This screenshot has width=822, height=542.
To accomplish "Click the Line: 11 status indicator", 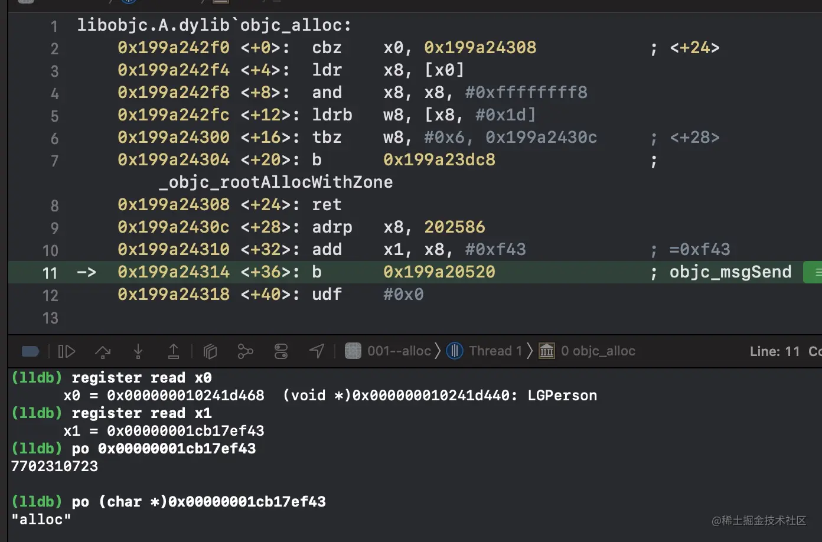I will click(775, 351).
